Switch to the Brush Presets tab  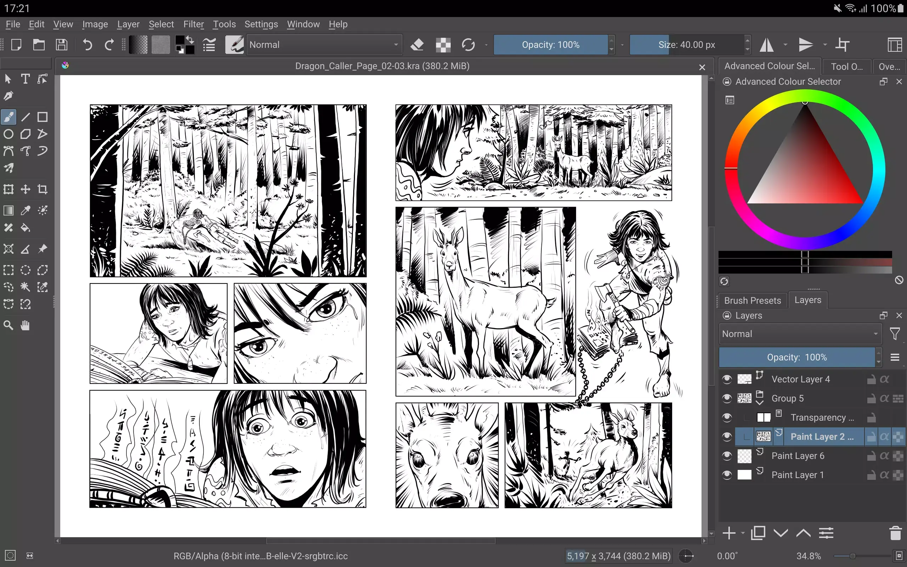click(752, 300)
